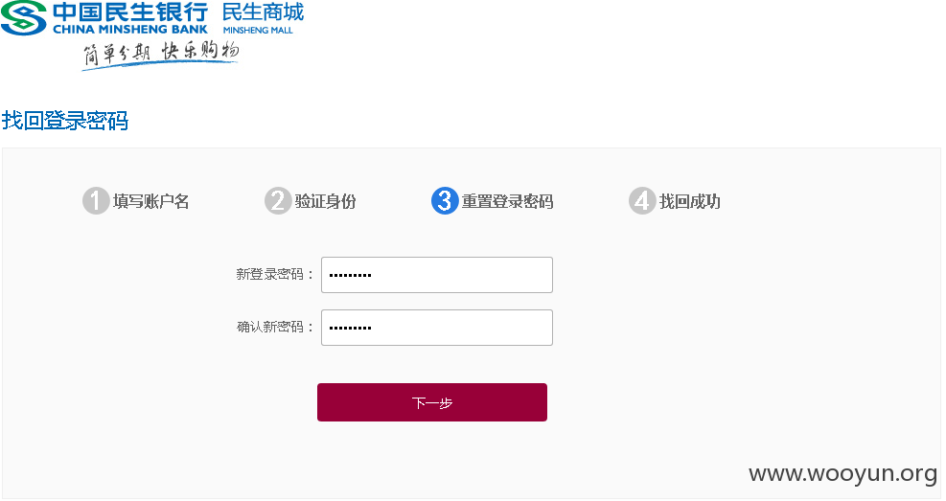Select the 验证身份 step label
The width and height of the screenshot is (946, 501).
pos(325,201)
